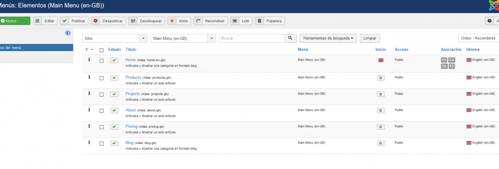Screen dimensions: 499x169
Task: Toggle published status of Products
Action: pos(114,78)
